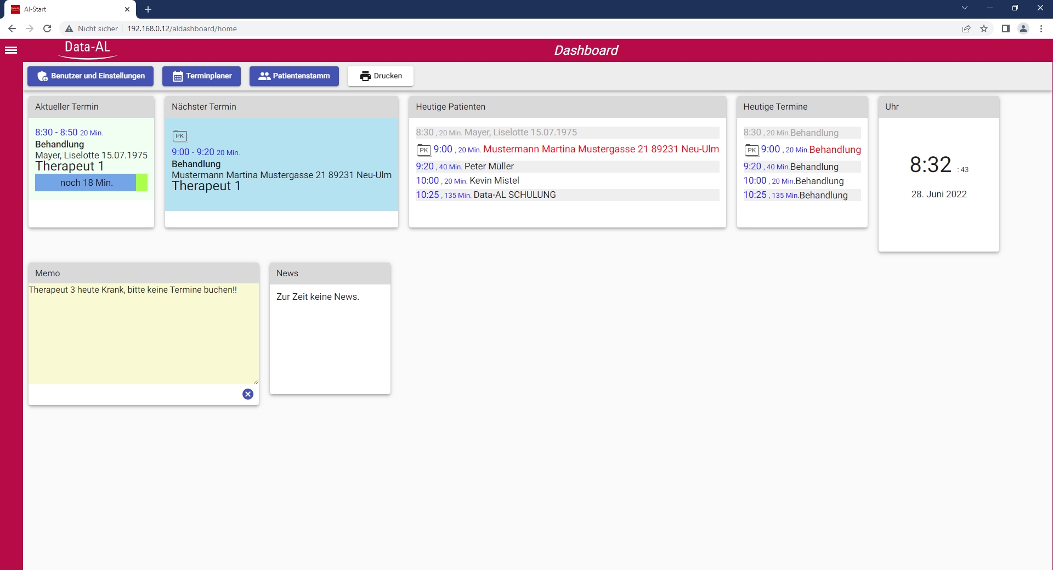Select patient Peter Müller at 9:20

567,167
